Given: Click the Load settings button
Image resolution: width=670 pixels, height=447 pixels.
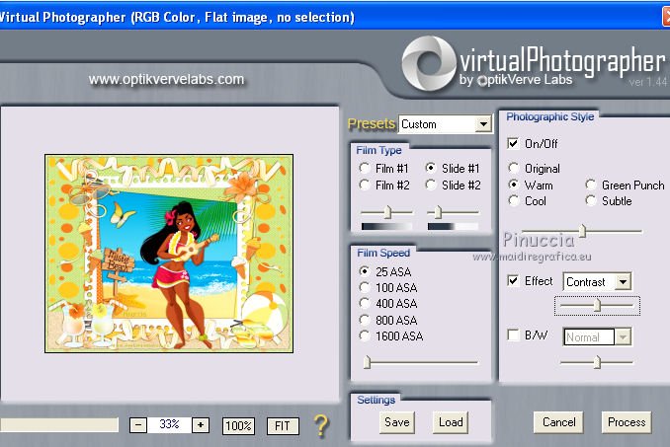Looking at the screenshot, I should (451, 422).
